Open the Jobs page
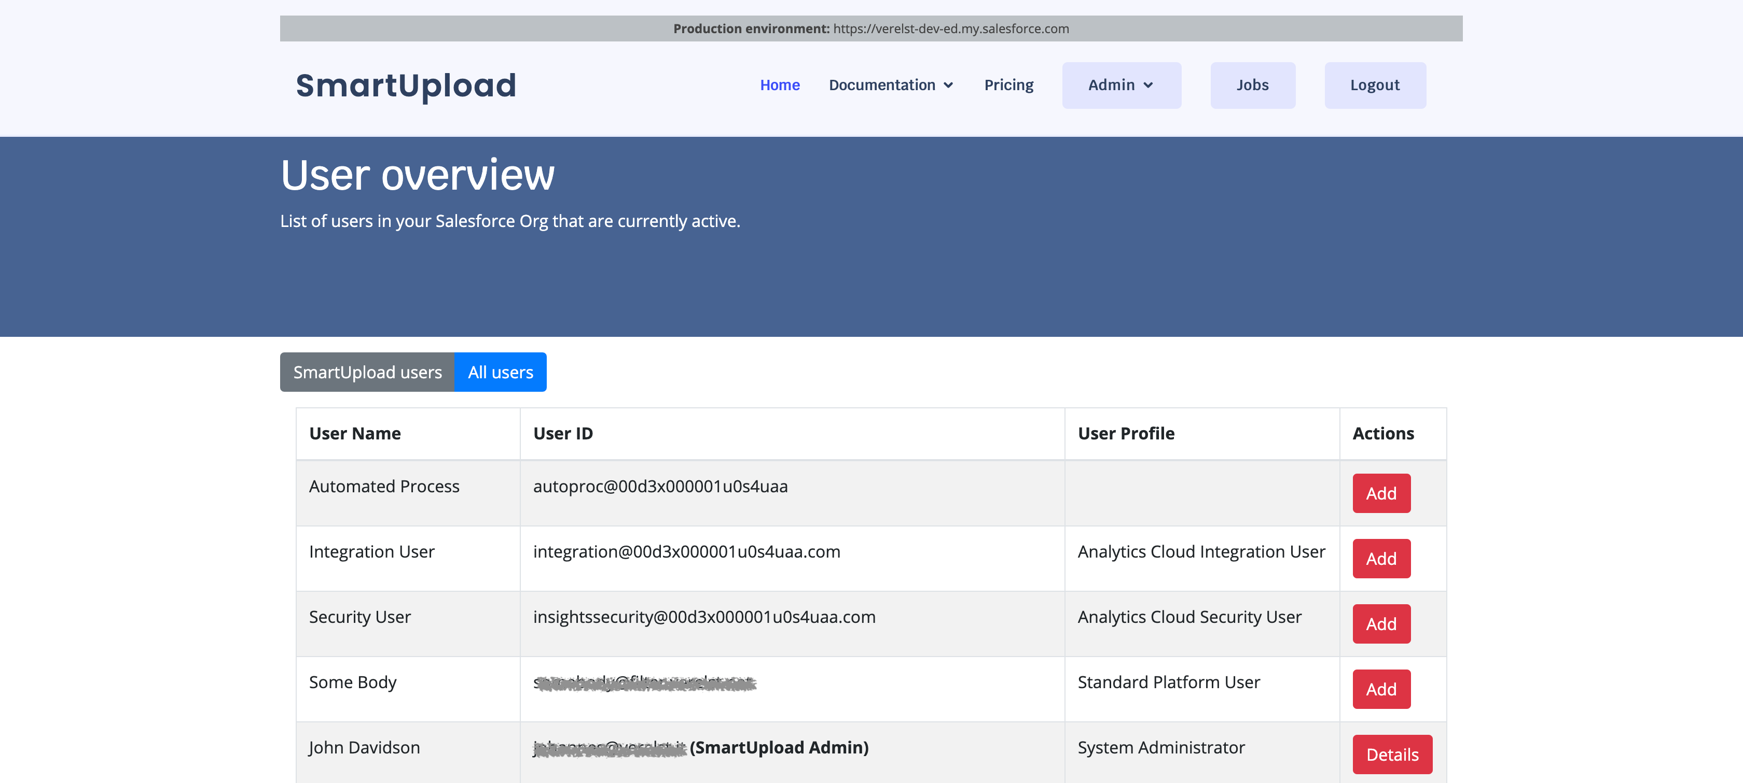 1252,85
